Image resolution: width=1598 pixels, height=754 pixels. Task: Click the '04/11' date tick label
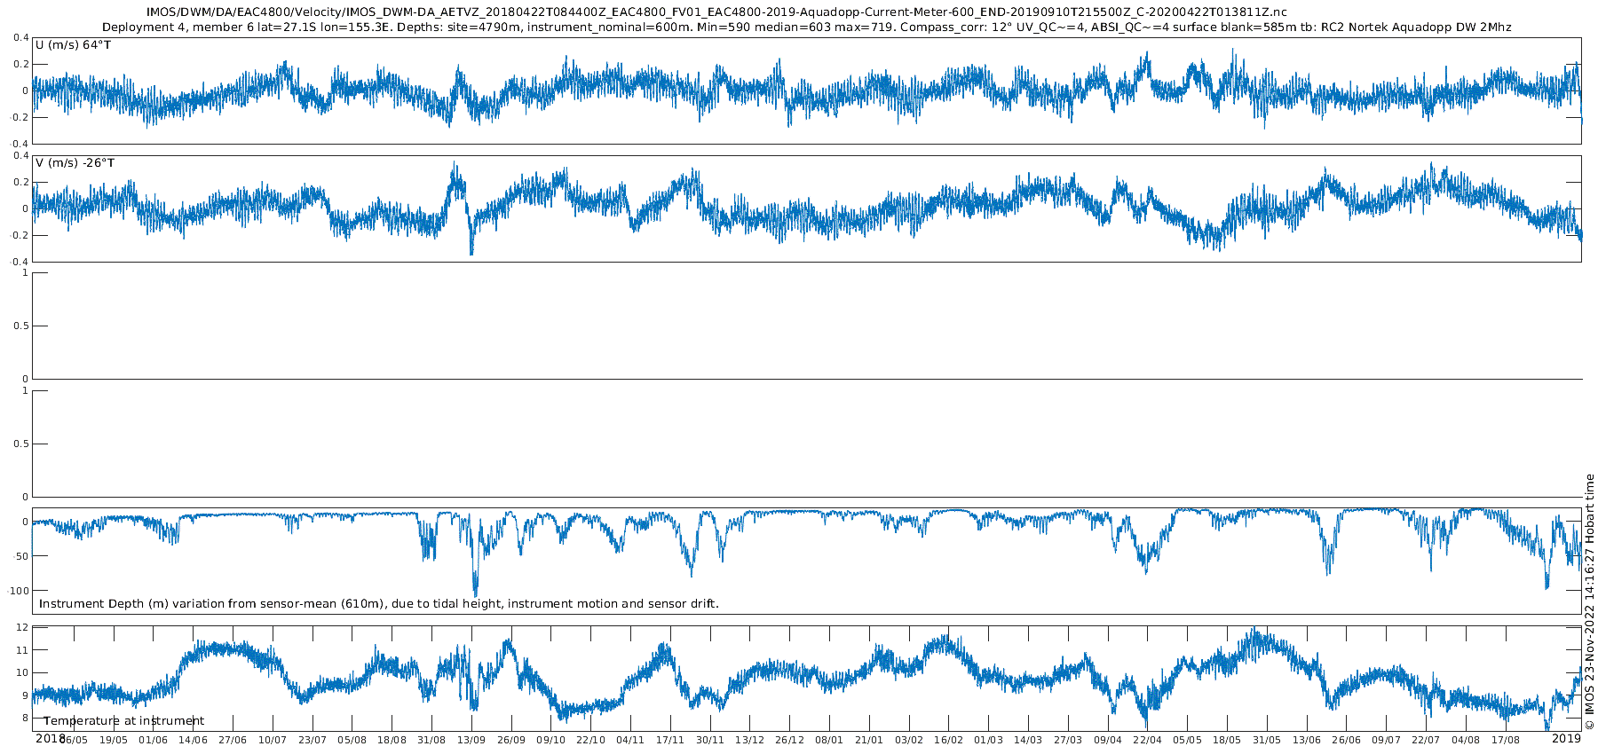pos(630,740)
